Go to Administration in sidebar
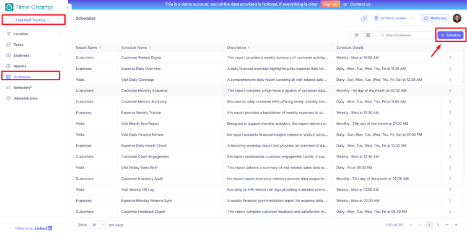Viewport: 467px width, 234px height. [x=25, y=98]
